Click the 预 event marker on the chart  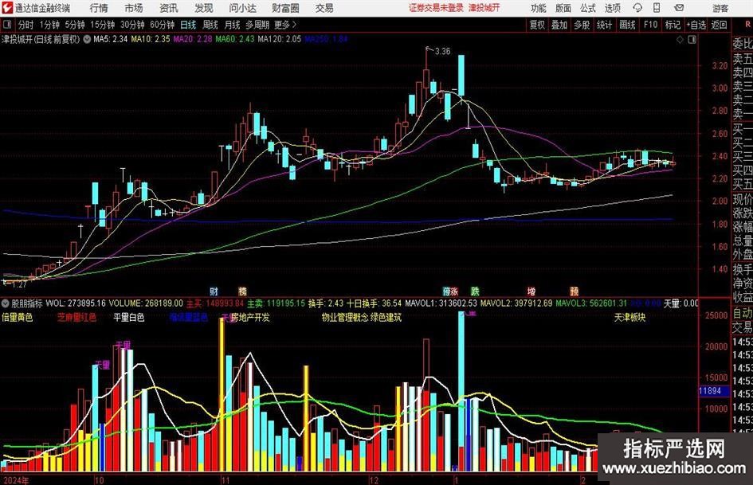574,291
